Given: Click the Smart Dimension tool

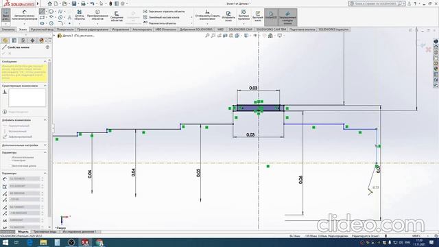Looking at the screenshot, I should 25,15.
